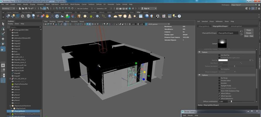
Task: Open the Mesh Tools menu
Action: click(64, 4)
